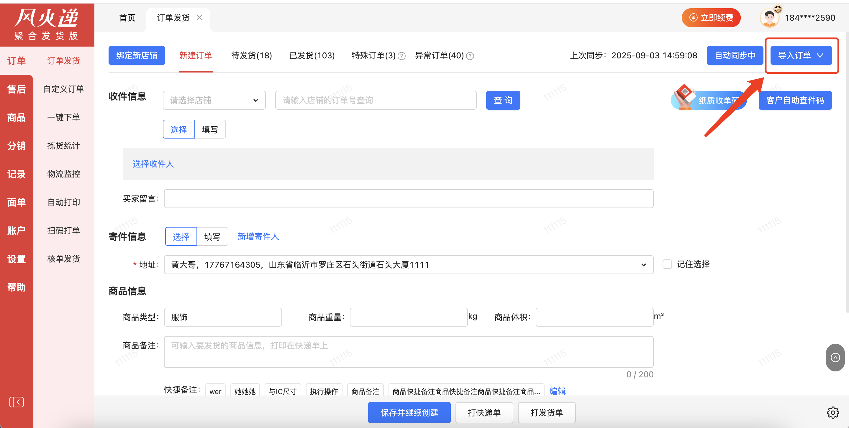The image size is (849, 428).
Task: Open the 商品类型 field
Action: click(223, 317)
